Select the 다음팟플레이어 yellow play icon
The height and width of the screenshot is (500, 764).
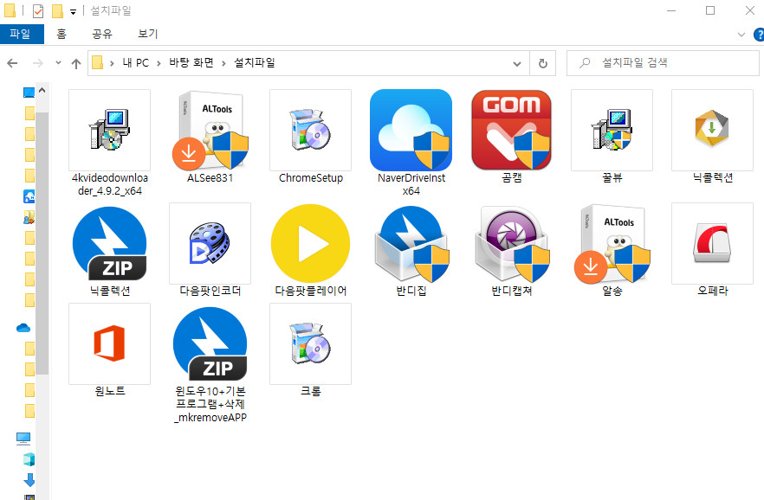[x=310, y=243]
